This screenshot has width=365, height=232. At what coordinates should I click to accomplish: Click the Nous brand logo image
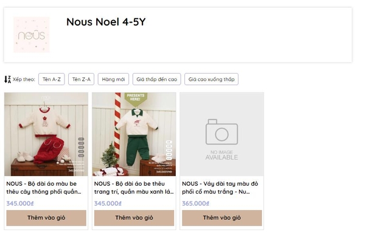click(32, 35)
